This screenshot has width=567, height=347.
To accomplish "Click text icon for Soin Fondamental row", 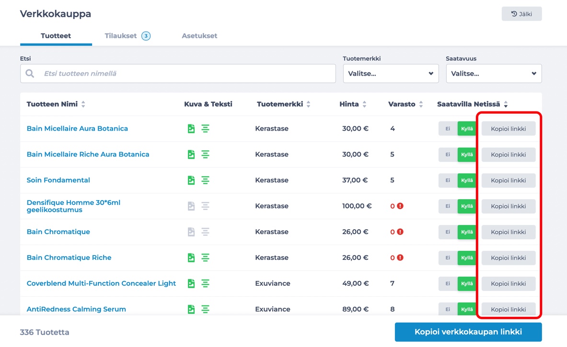I will 205,180.
